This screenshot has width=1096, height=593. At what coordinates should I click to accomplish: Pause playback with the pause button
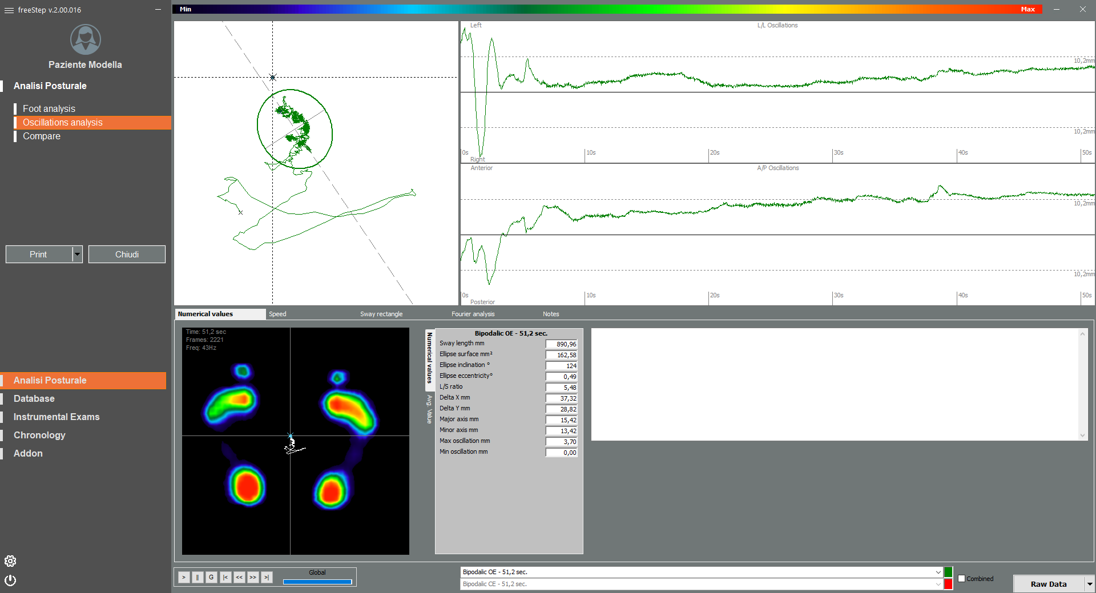[x=198, y=578]
